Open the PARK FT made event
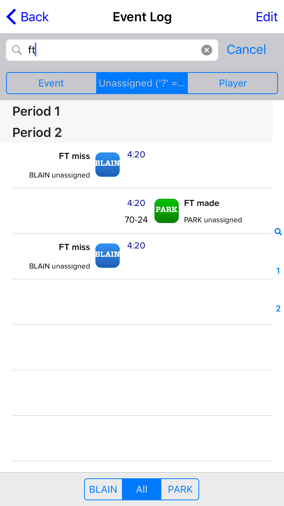The image size is (284, 506). tap(212, 211)
